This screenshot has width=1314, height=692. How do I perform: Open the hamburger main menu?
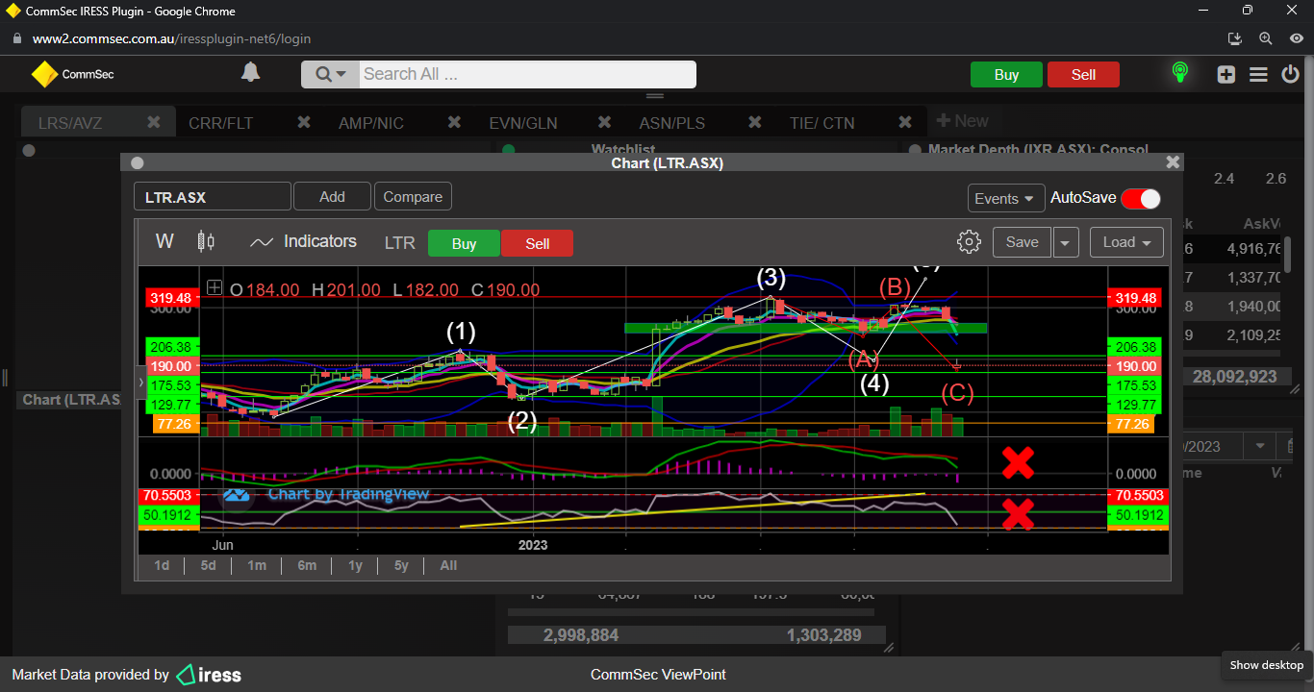coord(1258,74)
